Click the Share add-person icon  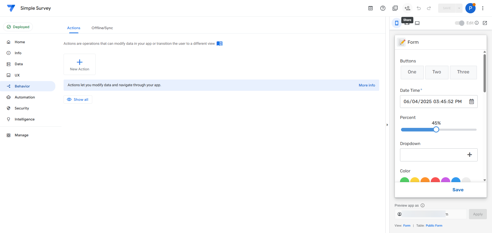pyautogui.click(x=407, y=8)
